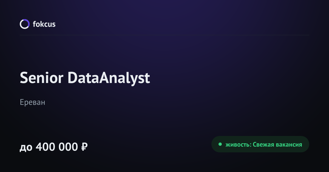
Task: Click the живость: label in the badge
Action: [238, 145]
